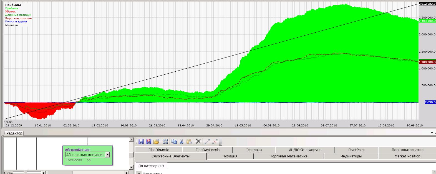This screenshot has width=436, height=174.
Task: Switch to the Редактор tab
Action: coord(14,133)
